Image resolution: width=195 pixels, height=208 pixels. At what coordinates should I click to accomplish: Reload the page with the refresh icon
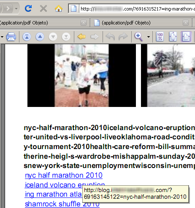pos(28,8)
